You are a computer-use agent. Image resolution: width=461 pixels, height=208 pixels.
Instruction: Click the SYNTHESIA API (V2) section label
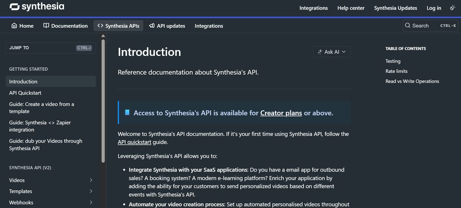click(30, 167)
